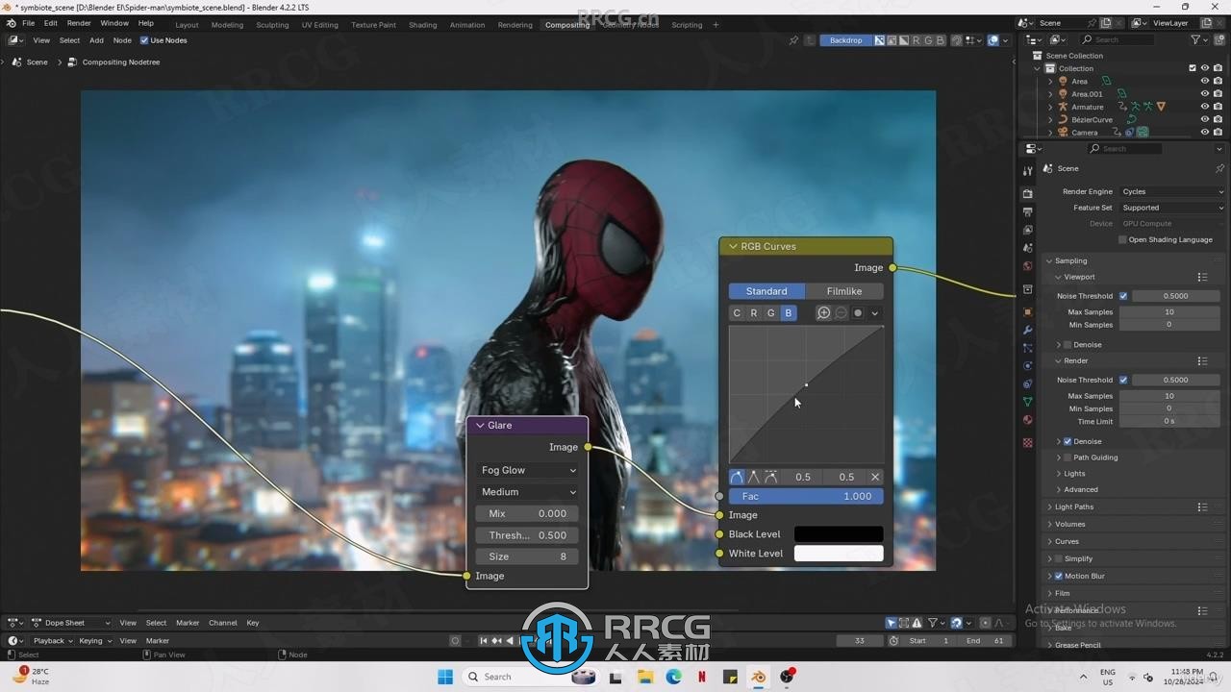
Task: Uncheck the Render Denoise checkbox
Action: [x=1068, y=441]
